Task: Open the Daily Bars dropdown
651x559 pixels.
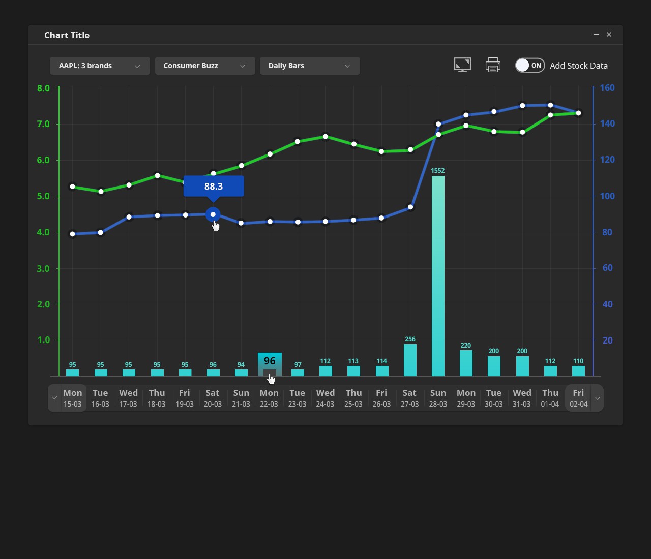Action: [310, 66]
